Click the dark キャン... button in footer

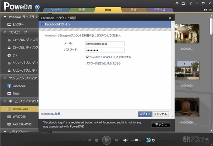pos(161,124)
